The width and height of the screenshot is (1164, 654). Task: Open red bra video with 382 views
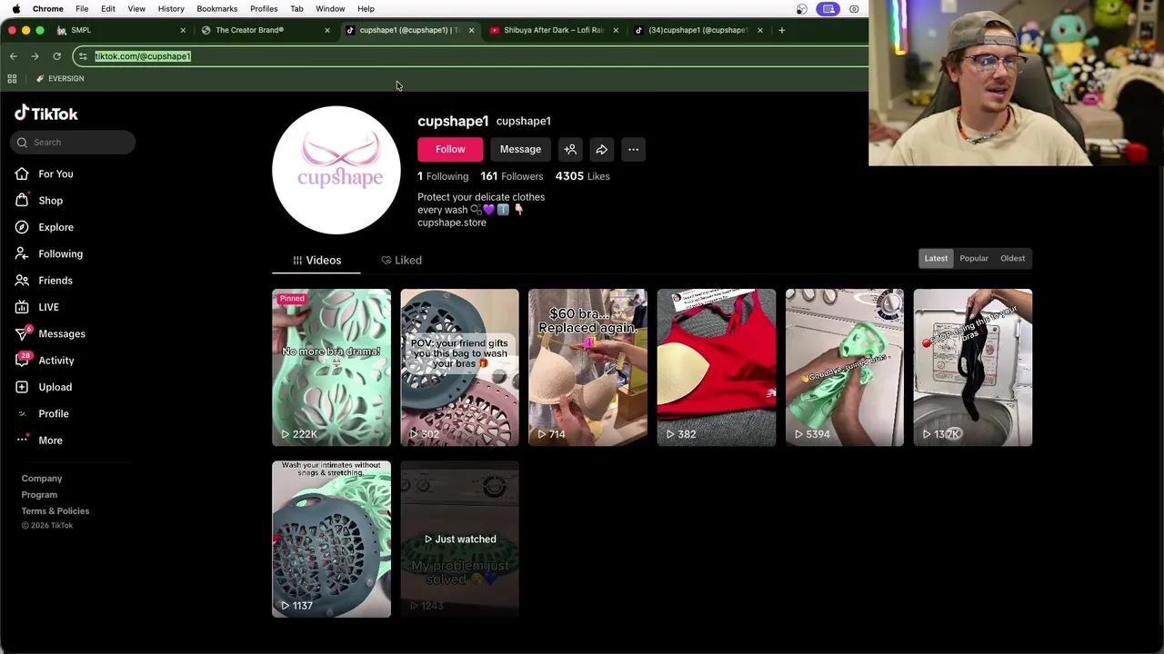[x=717, y=368]
